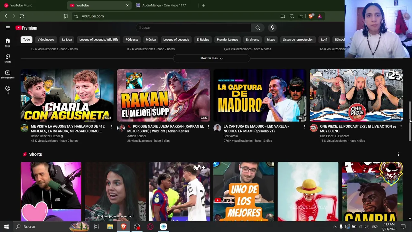The image size is (412, 232).
Task: Click the page vertical scrollbar thumb
Action: [x=410, y=121]
